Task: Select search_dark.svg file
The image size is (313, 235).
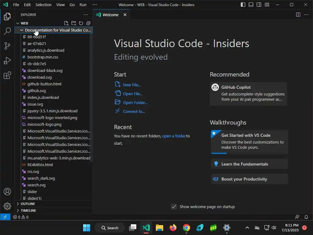Action: 54,178
